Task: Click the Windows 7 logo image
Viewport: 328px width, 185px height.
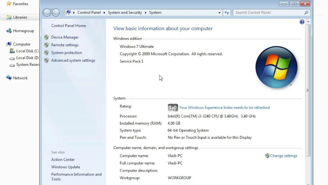Action: point(276,67)
